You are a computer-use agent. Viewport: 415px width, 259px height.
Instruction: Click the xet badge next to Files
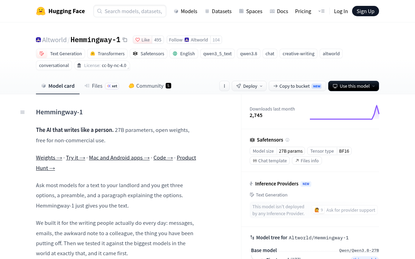point(112,86)
